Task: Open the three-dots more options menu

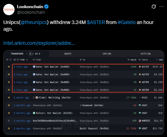Action: [x=161, y=7]
